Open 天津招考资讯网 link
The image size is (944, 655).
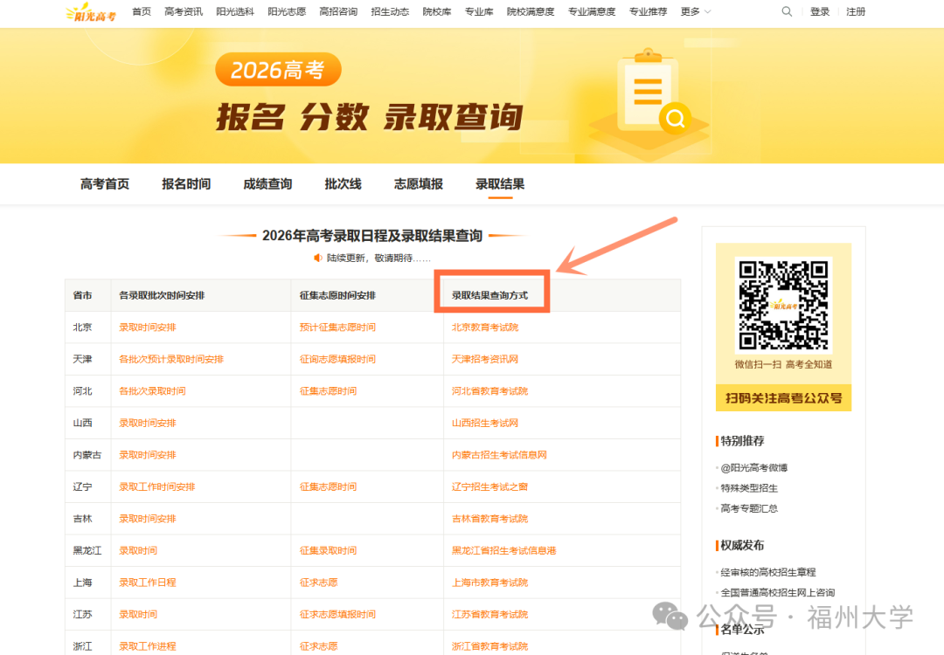(x=485, y=359)
